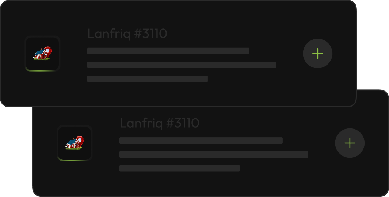Click the red location pin on the back card

[x=80, y=140]
